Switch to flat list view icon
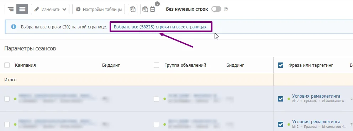 tap(22, 9)
